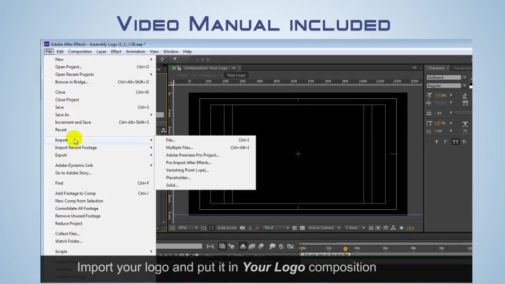This screenshot has height=284, width=505.
Task: Click the +0.0 exposure value
Action: pyautogui.click(x=410, y=228)
